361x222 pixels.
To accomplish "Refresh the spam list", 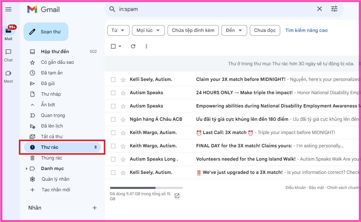I will coord(133,46).
